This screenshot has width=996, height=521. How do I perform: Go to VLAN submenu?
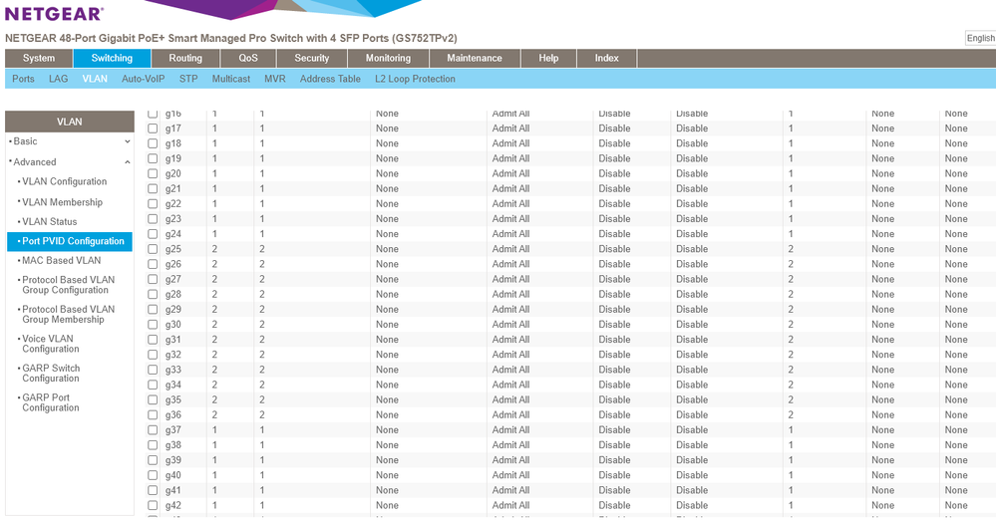95,79
